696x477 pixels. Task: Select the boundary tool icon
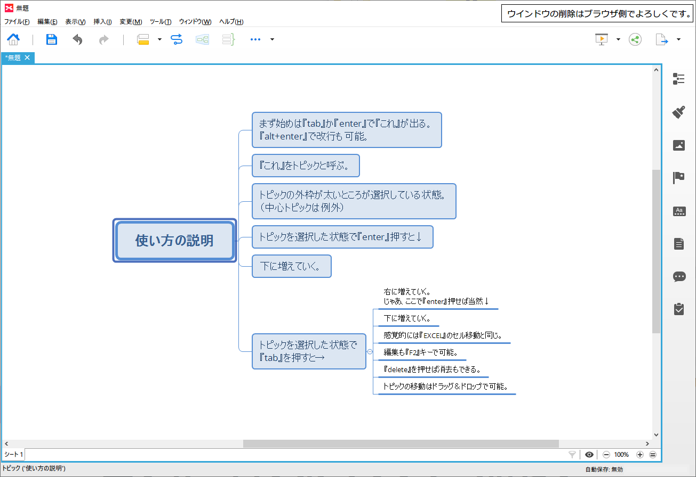coord(202,39)
